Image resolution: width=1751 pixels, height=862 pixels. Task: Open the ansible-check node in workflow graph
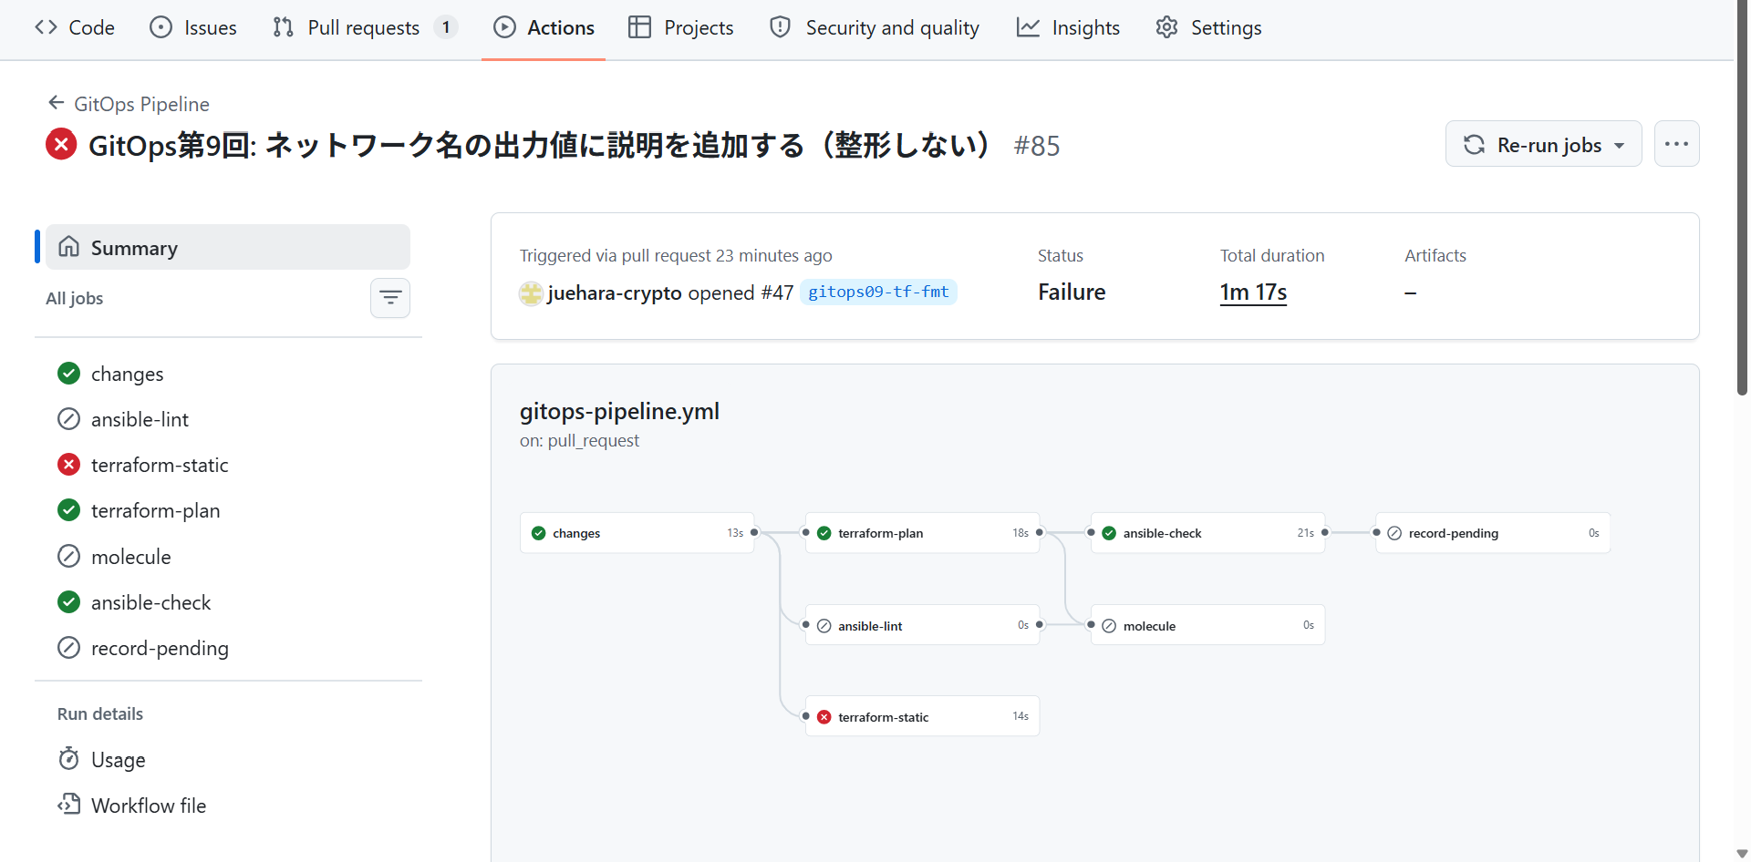tap(1207, 533)
